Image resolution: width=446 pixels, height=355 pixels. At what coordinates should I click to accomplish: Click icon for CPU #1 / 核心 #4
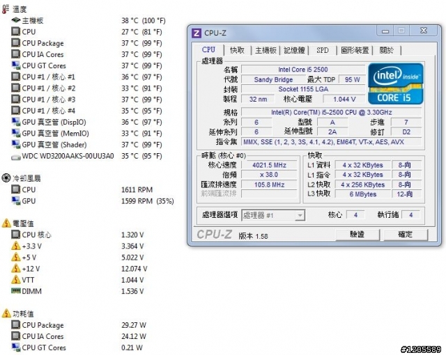point(15,111)
